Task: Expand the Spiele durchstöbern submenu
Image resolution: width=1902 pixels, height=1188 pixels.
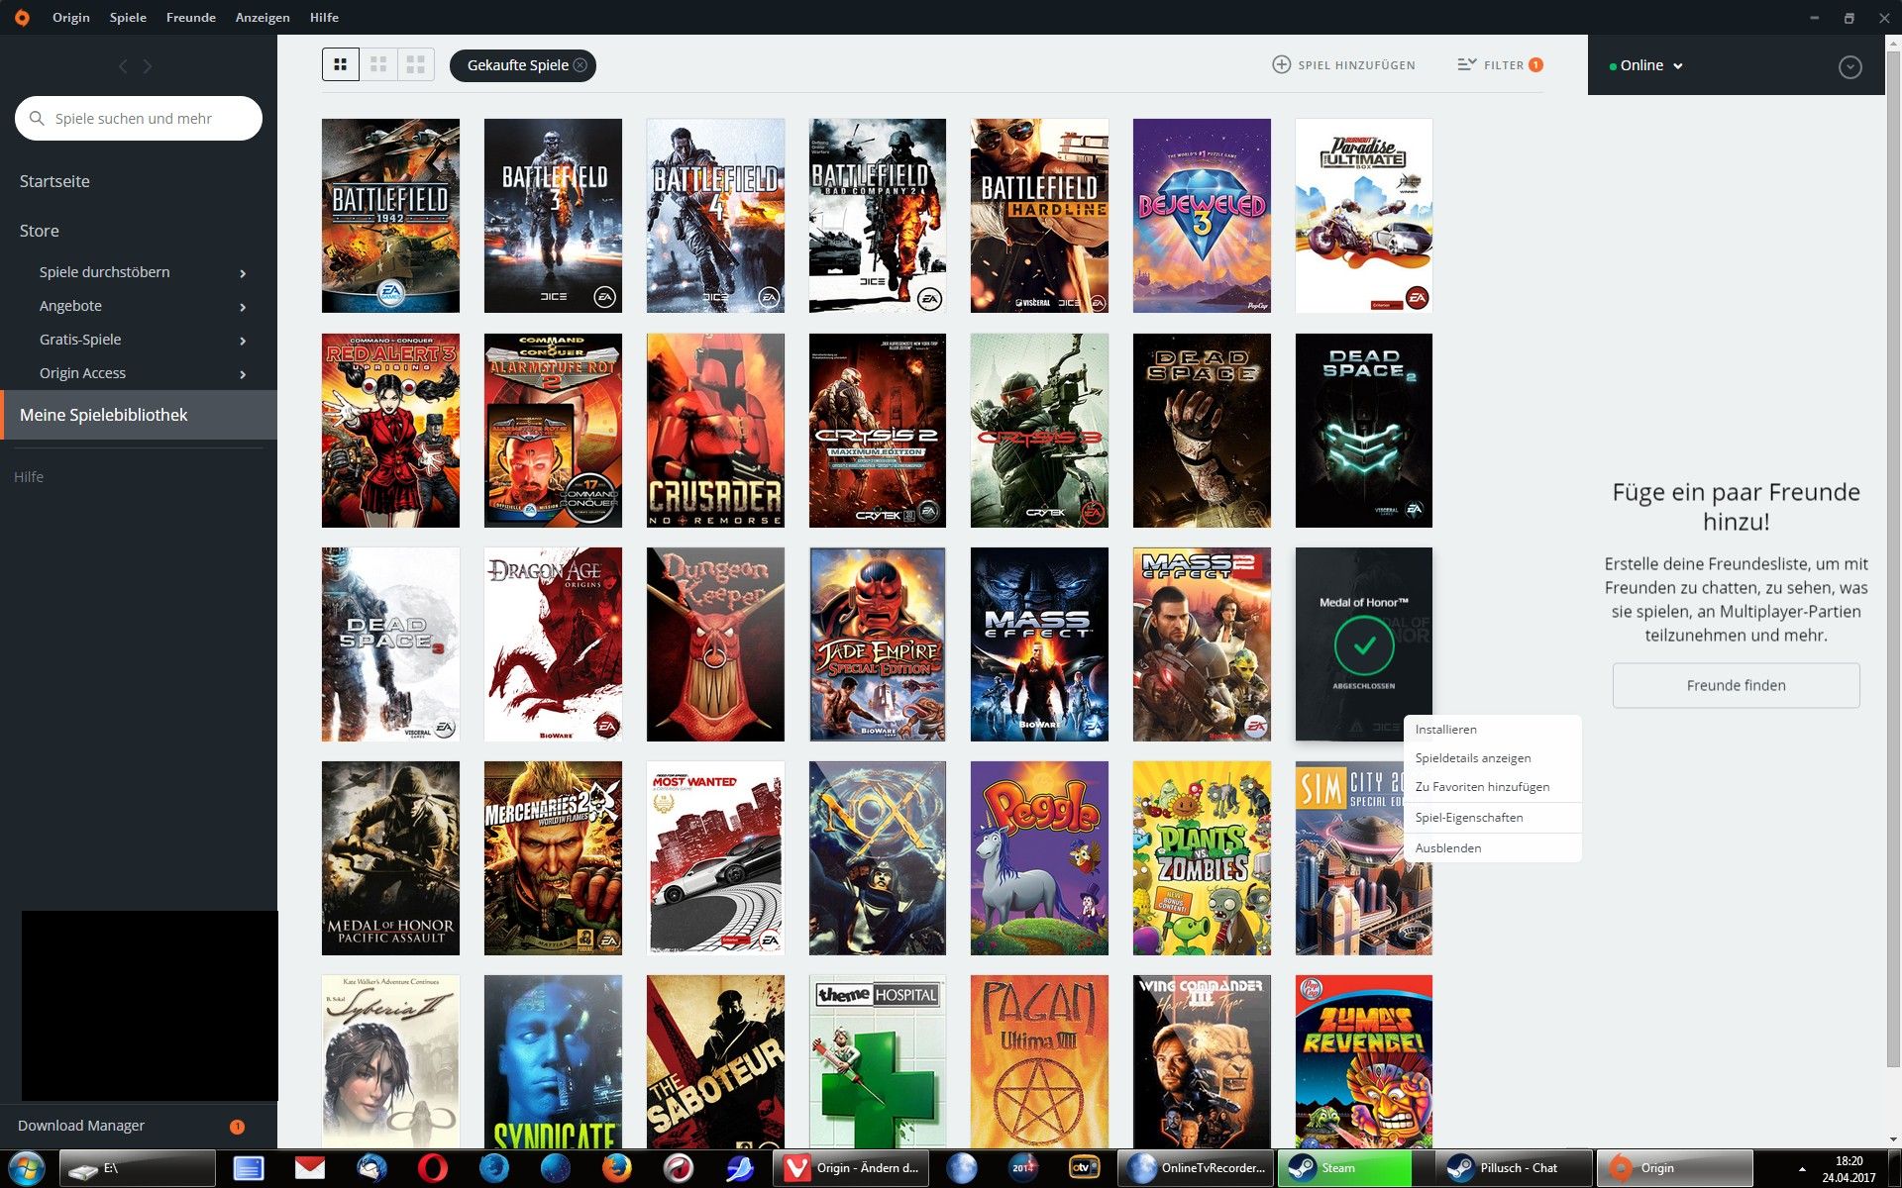Action: pyautogui.click(x=243, y=273)
